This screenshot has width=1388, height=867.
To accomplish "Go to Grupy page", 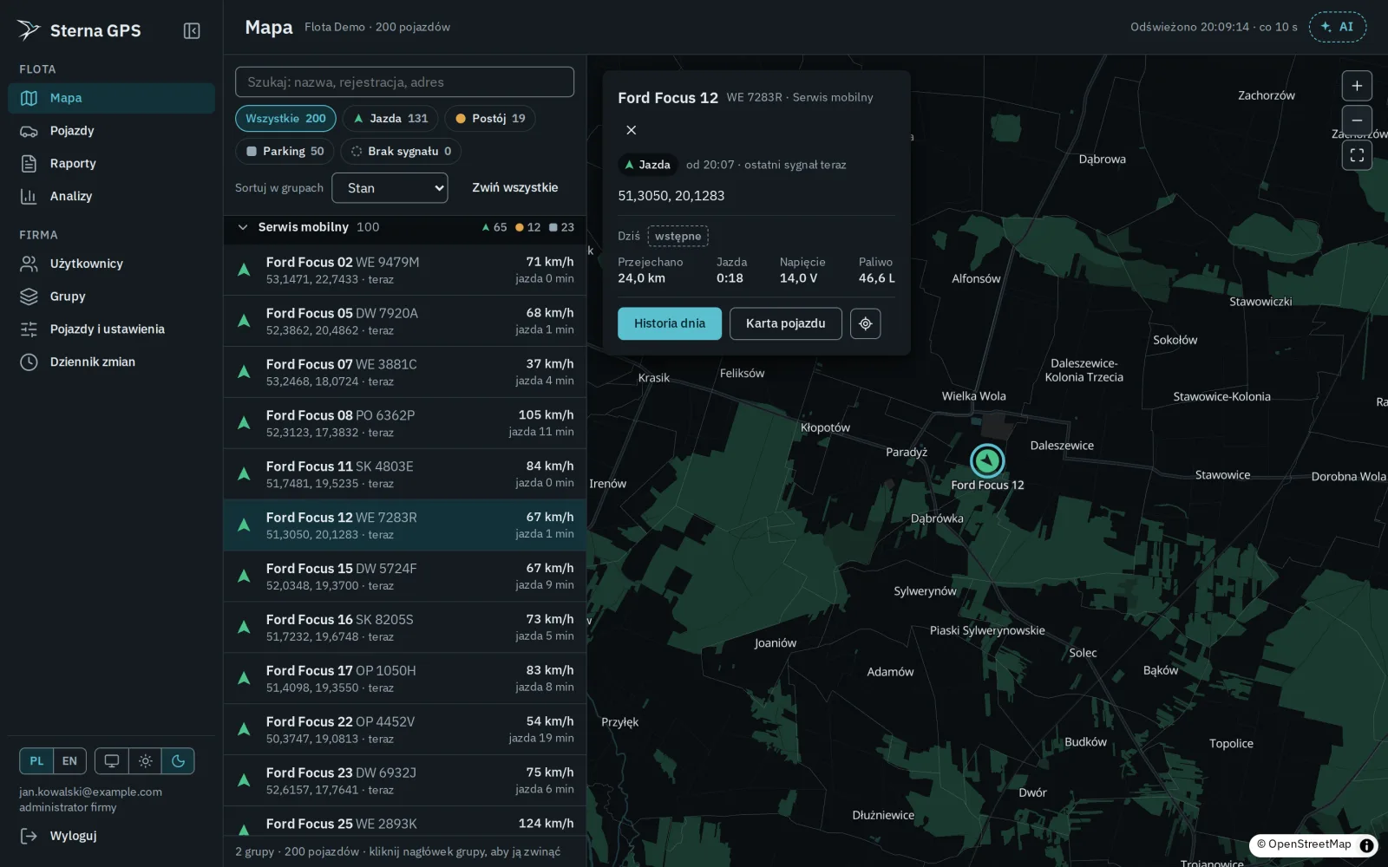I will [x=111, y=297].
